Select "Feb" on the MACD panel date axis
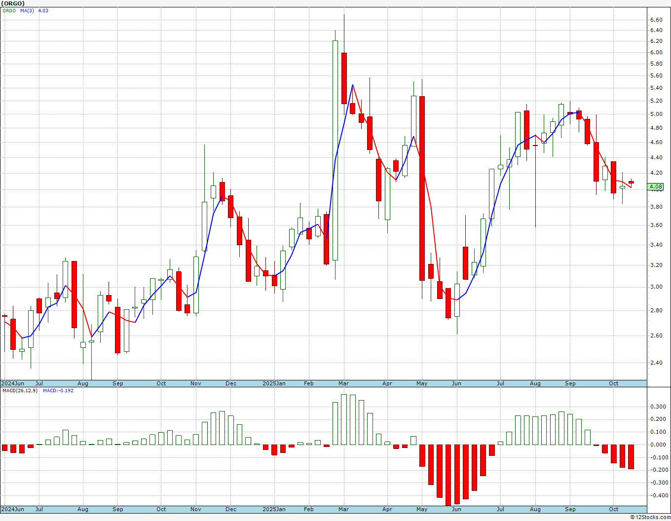This screenshot has height=521, width=671. coord(309,509)
